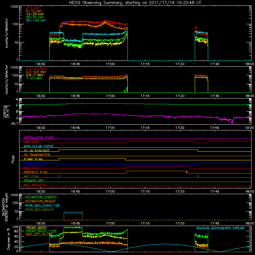Select the Absolute geomagnetic latitude label
The image size is (255, 255).
[x=220, y=228]
